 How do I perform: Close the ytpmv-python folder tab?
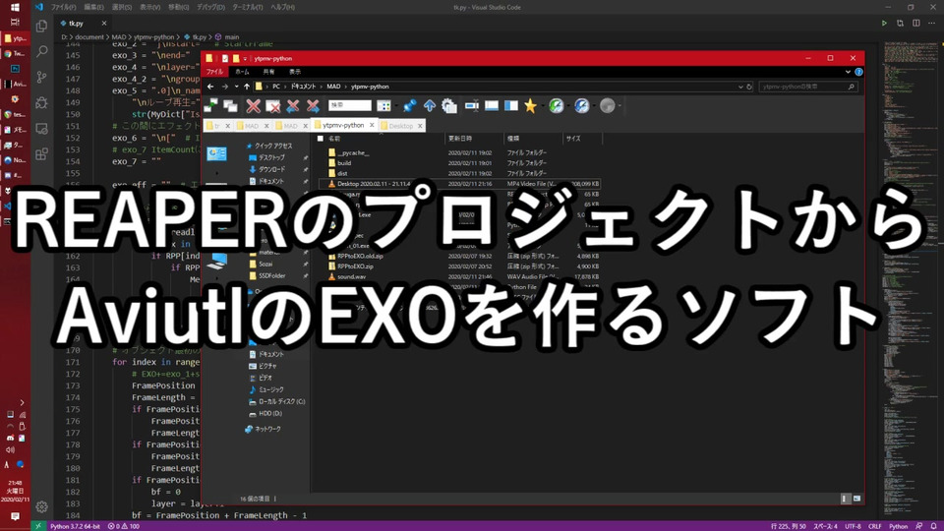click(x=372, y=125)
